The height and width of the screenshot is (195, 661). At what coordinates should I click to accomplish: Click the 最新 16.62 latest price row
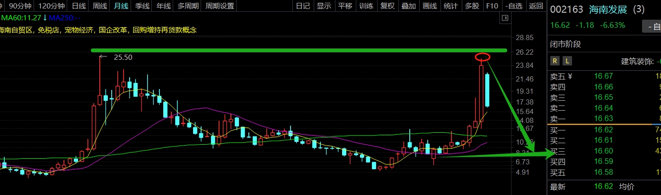(581, 187)
